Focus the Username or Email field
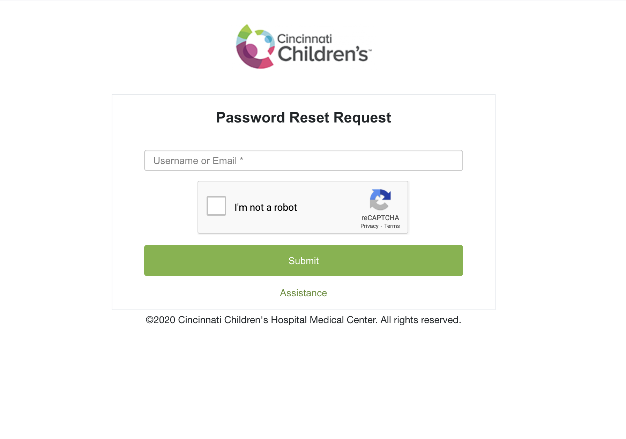 (304, 161)
